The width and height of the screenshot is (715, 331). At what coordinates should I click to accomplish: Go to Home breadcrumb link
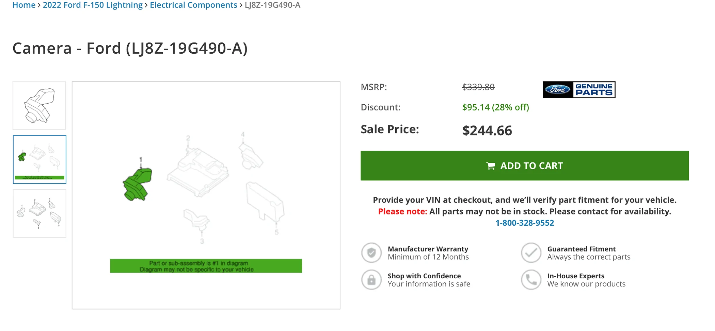(x=24, y=5)
